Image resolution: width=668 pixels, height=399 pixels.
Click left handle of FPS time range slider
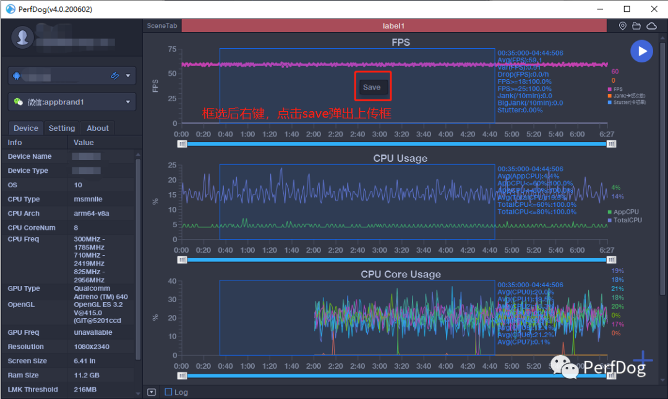coord(182,144)
